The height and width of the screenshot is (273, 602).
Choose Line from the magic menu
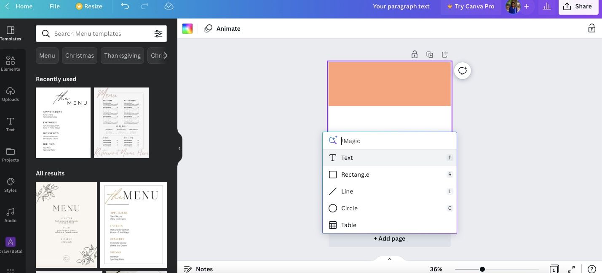[x=390, y=191]
